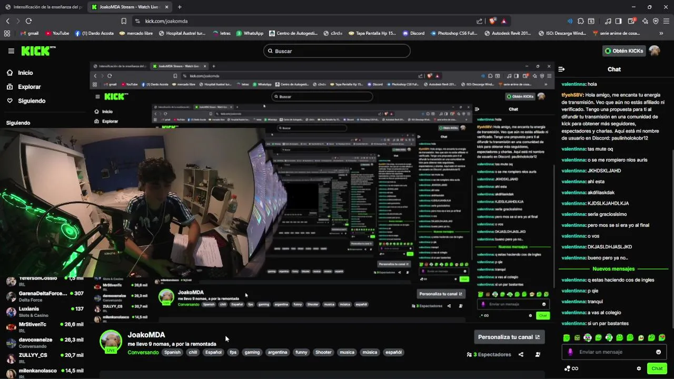Open davooxeneize channel in sidebar
Image resolution: width=674 pixels, height=379 pixels.
coord(45,343)
